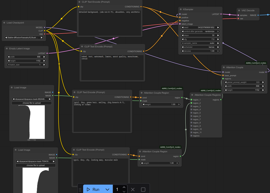Click the mask preview image labeled 896 × 1152

click(x=32, y=122)
